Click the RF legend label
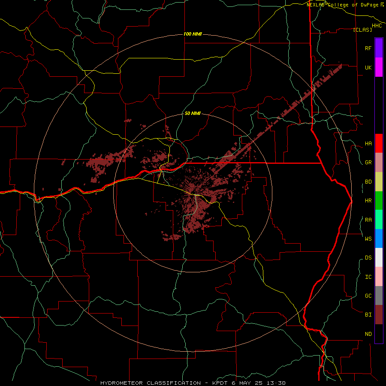The height and width of the screenshot is (386, 386). coord(368,48)
